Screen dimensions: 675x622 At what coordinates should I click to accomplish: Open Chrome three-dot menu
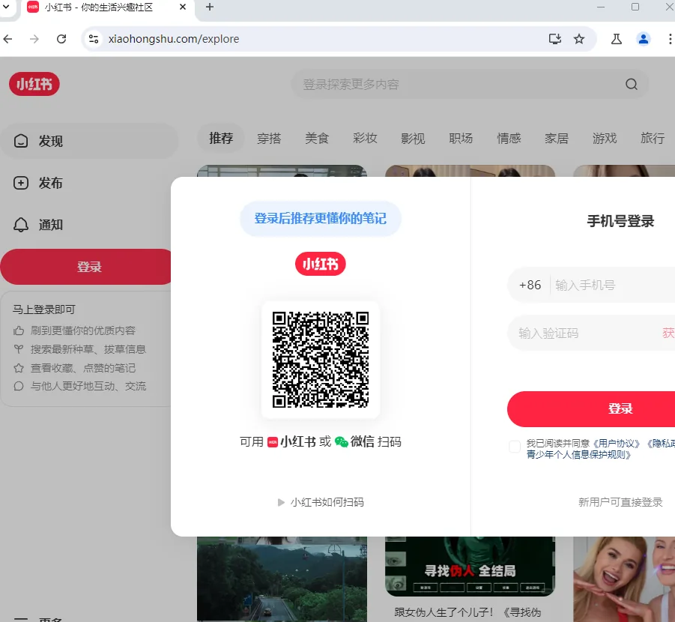point(670,39)
